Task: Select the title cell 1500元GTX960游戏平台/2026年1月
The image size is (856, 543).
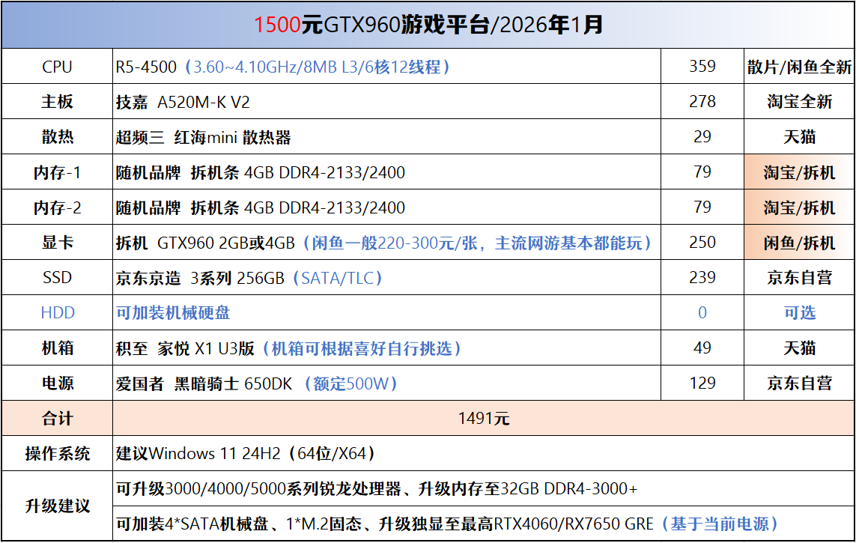Action: (428, 25)
